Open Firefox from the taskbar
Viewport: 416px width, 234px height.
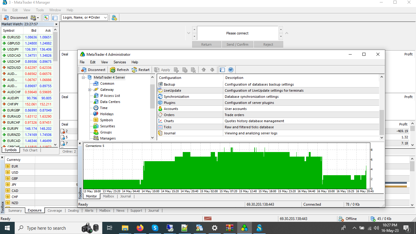[140, 228]
